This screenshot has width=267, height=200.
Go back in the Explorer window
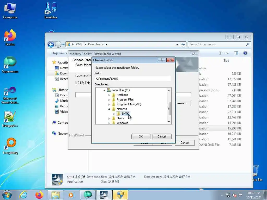tap(51, 44)
